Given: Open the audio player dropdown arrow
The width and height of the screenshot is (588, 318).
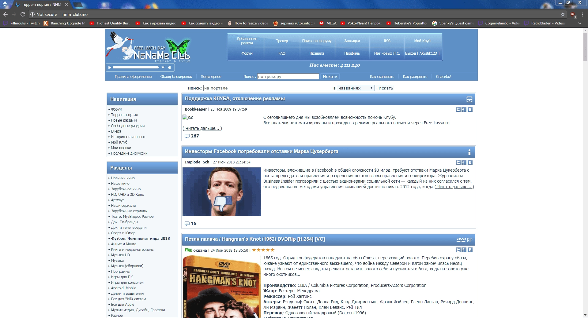Looking at the screenshot, I should coord(163,68).
